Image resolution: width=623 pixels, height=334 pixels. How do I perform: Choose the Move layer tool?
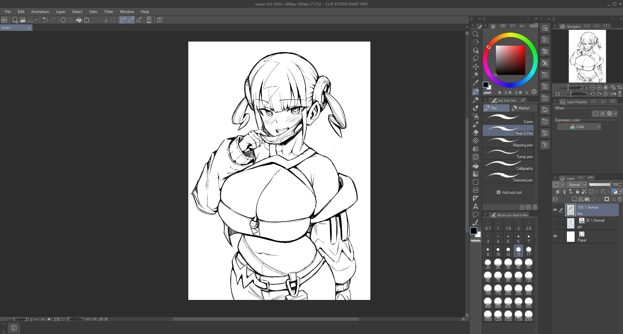tap(476, 67)
